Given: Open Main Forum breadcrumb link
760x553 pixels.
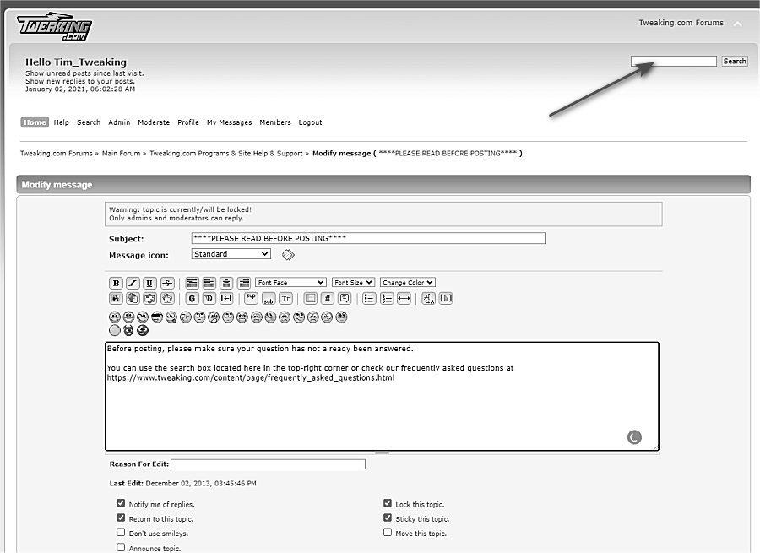Looking at the screenshot, I should coord(121,154).
